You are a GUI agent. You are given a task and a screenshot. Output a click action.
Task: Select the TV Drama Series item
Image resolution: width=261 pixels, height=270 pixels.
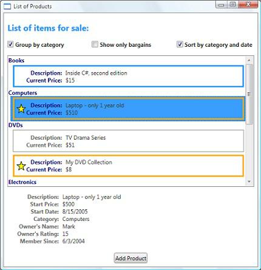128,141
